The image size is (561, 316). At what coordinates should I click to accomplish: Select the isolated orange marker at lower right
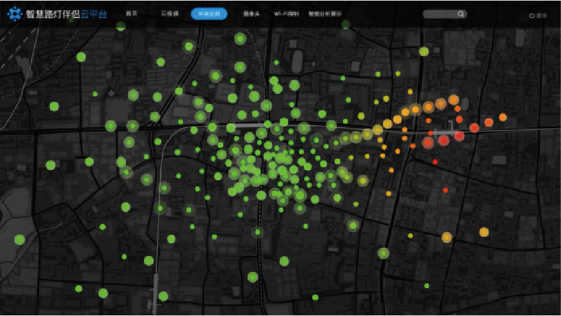[x=484, y=232]
